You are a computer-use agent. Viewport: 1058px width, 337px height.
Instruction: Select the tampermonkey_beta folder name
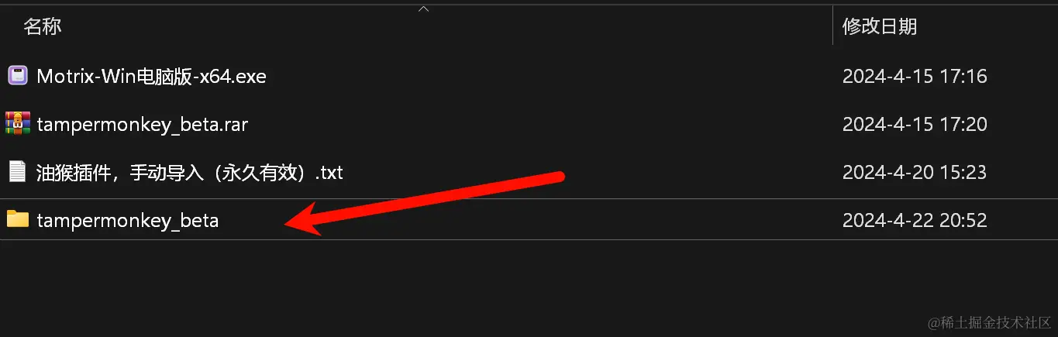tap(128, 220)
